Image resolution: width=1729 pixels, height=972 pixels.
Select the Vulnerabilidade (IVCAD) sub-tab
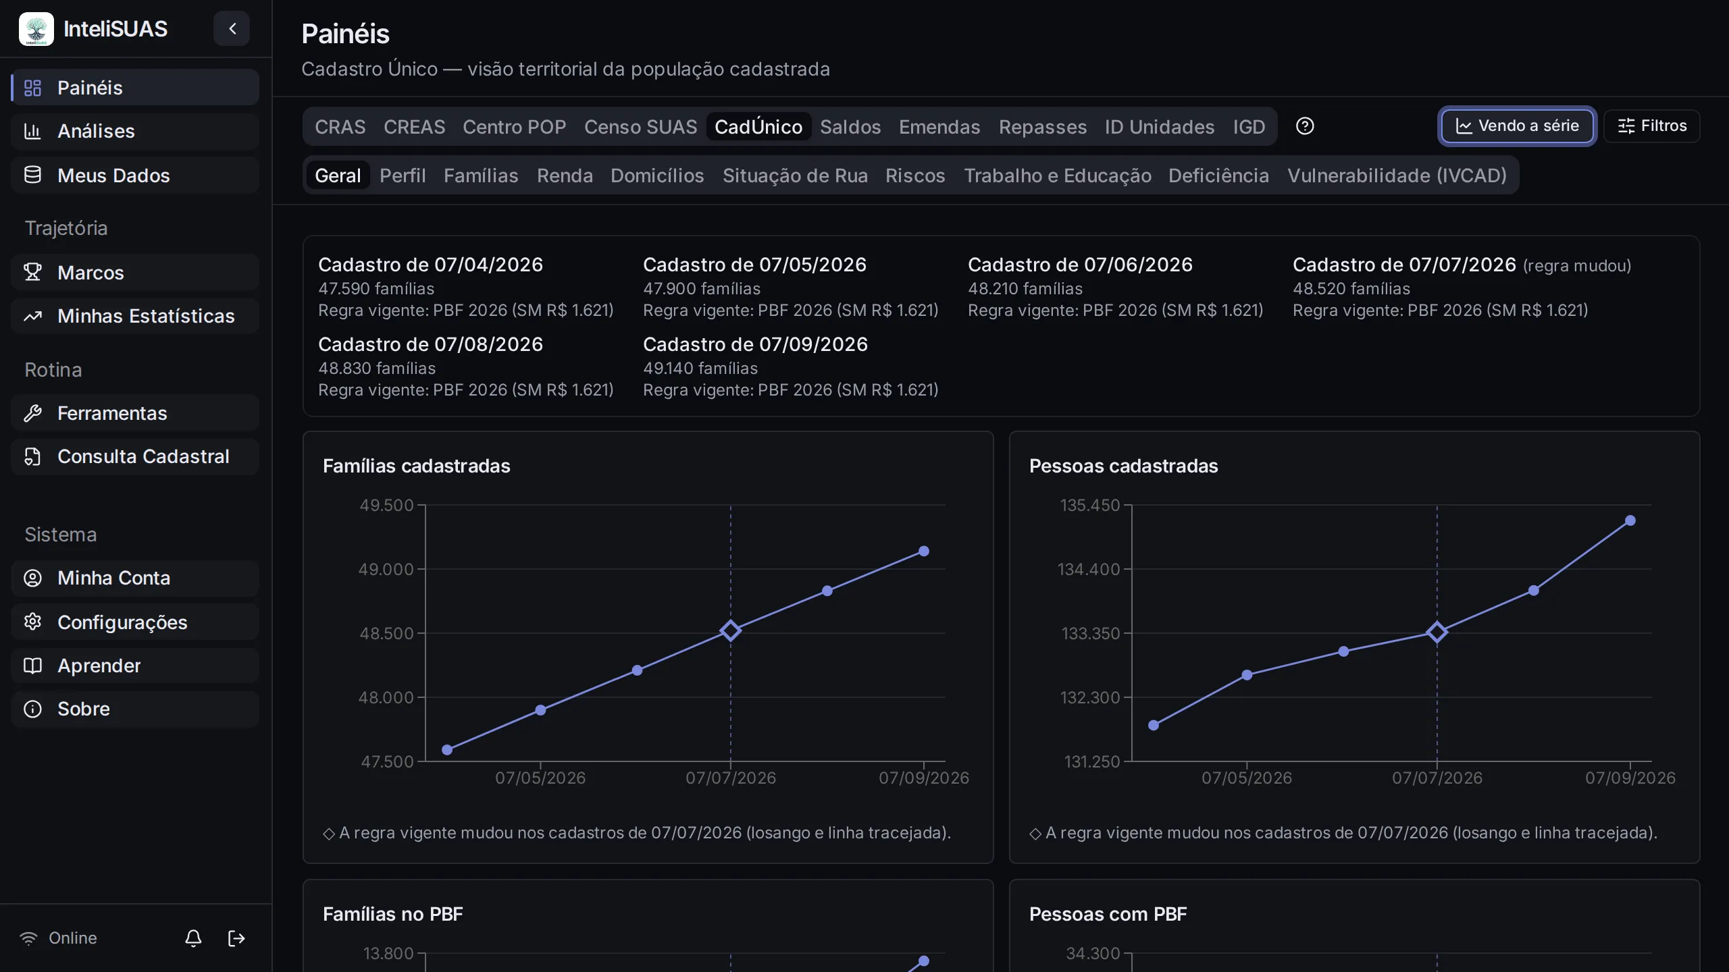click(1397, 175)
